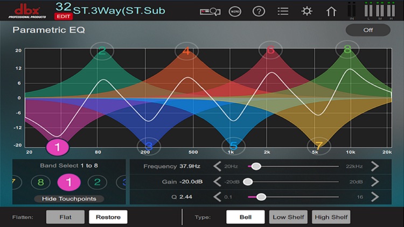Select EQ band 4 touchpoint on graph
Image resolution: width=404 pixels, height=227 pixels.
pos(186,51)
